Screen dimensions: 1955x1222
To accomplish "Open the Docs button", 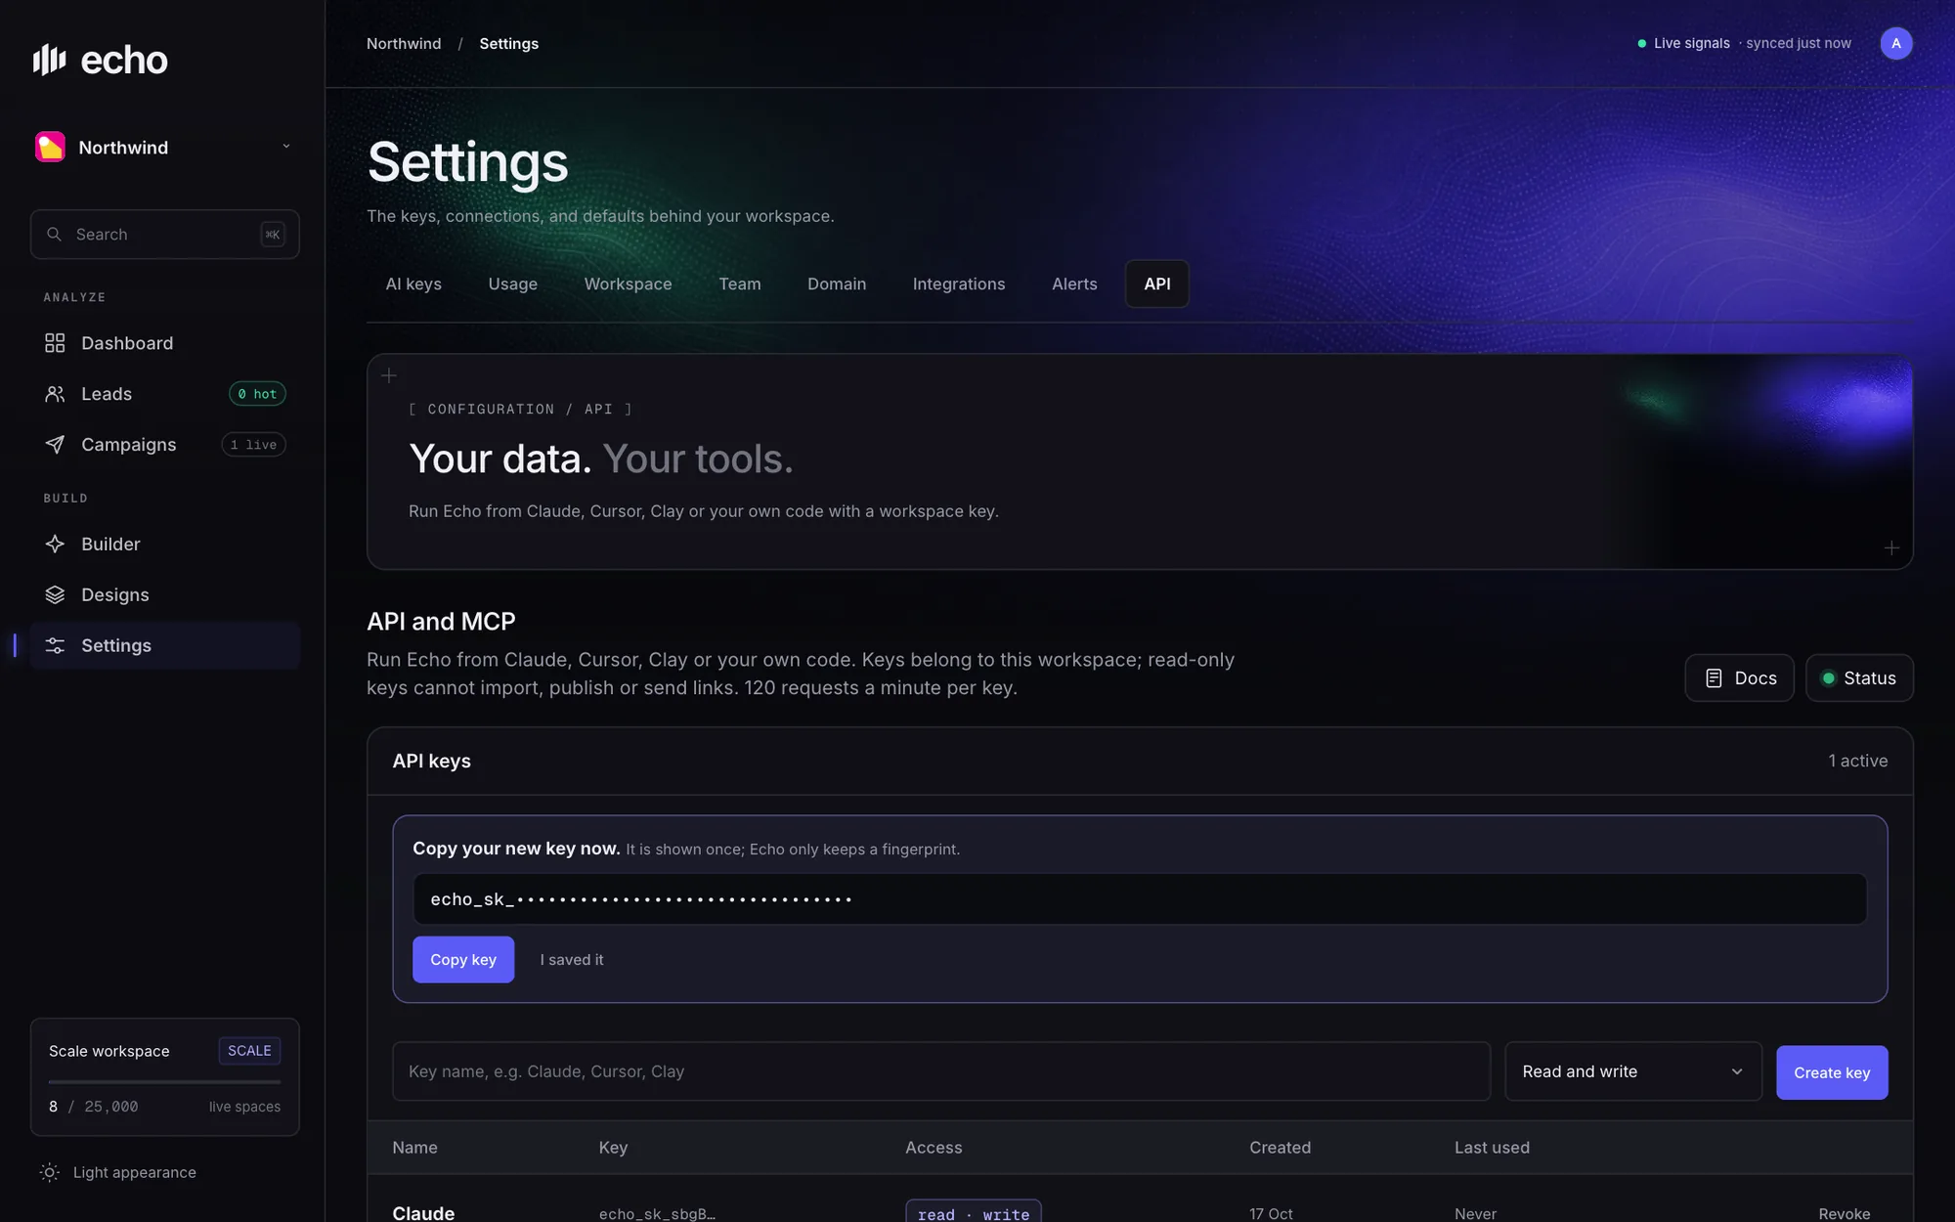I will tap(1739, 677).
